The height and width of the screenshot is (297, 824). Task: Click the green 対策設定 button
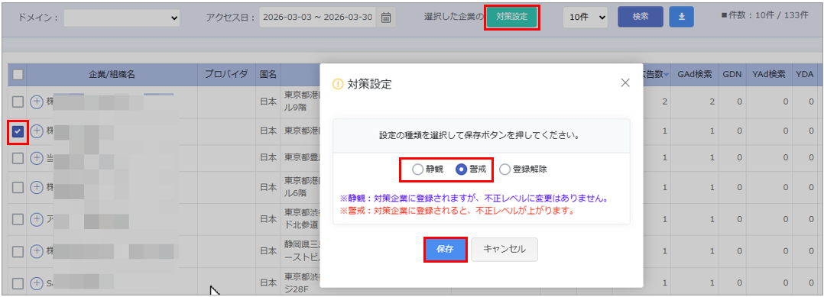[512, 17]
